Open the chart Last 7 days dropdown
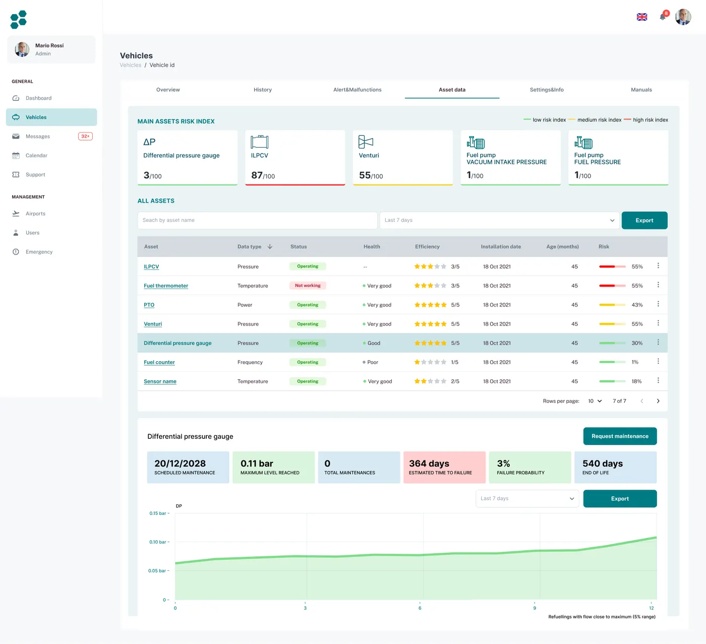706x644 pixels. (527, 499)
